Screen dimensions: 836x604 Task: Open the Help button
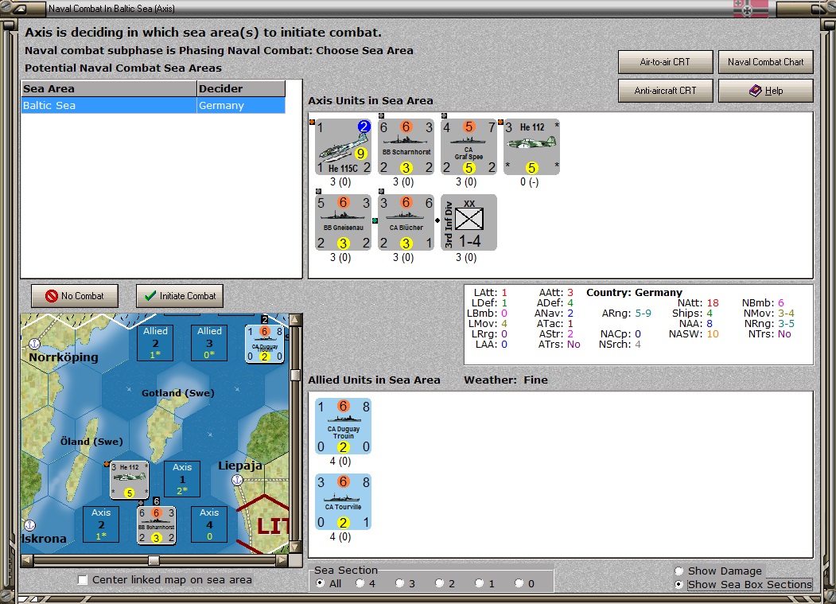click(x=766, y=91)
